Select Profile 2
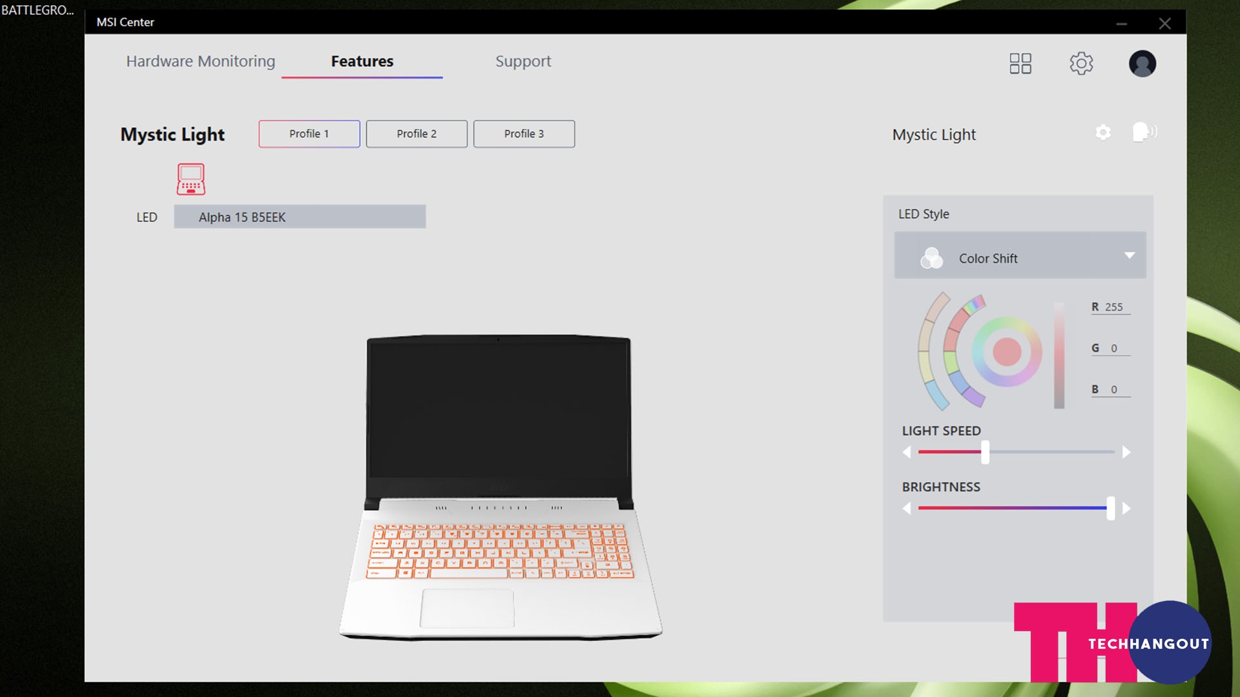The height and width of the screenshot is (697, 1240). point(417,134)
